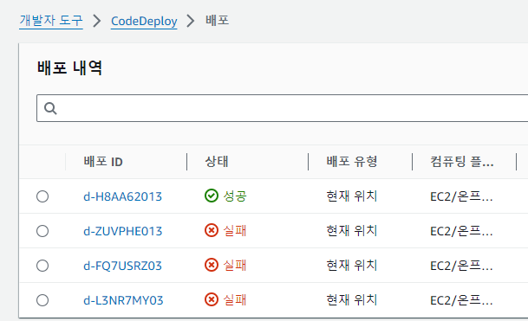
Task: Click chevron separator after CodeDeploy
Action: click(191, 21)
